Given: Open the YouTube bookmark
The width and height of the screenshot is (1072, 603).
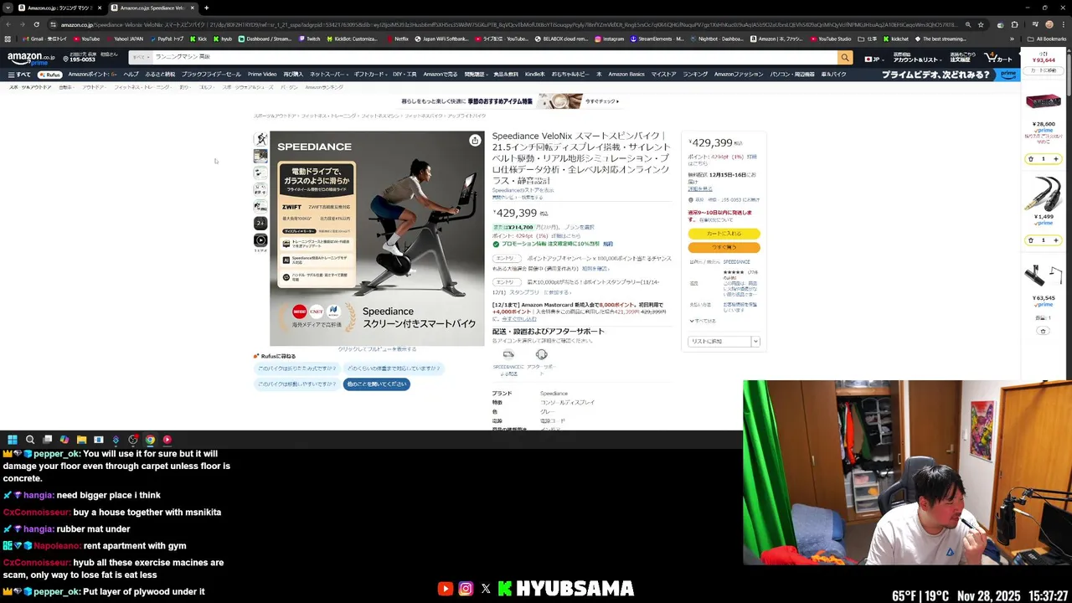Looking at the screenshot, I should click(86, 39).
